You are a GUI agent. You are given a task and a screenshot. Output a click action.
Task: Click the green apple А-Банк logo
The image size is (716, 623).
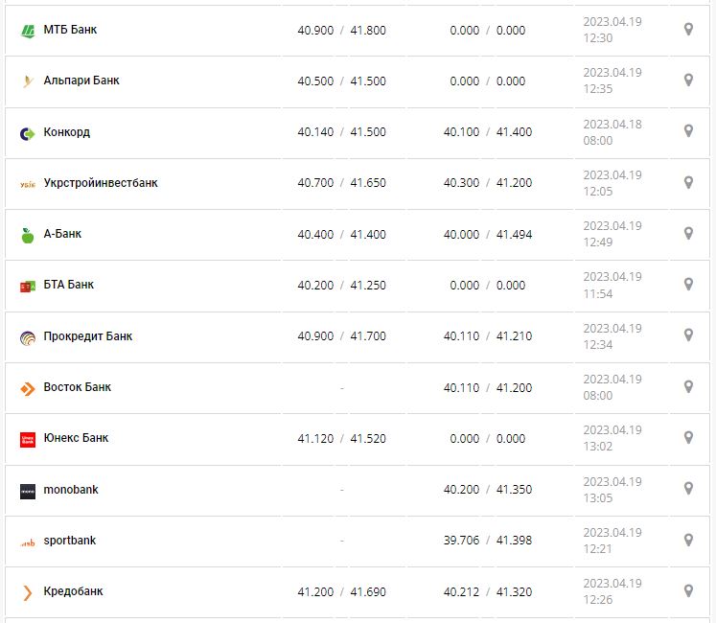27,235
